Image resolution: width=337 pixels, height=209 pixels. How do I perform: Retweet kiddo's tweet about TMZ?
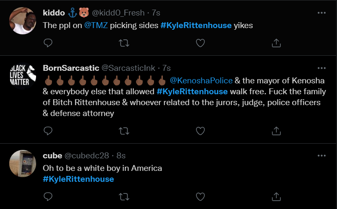(124, 43)
